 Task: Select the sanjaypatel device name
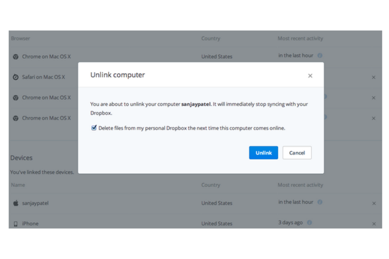click(x=35, y=203)
